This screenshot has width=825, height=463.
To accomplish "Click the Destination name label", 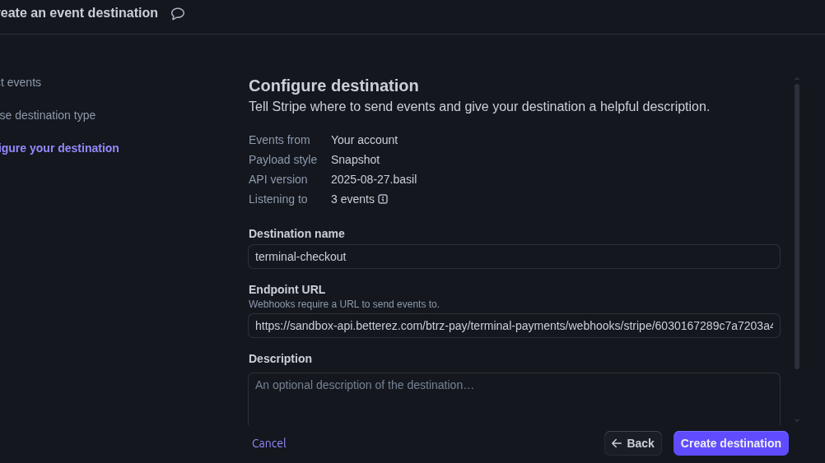I will [x=296, y=234].
